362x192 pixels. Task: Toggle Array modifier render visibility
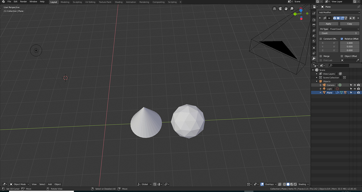(x=334, y=18)
